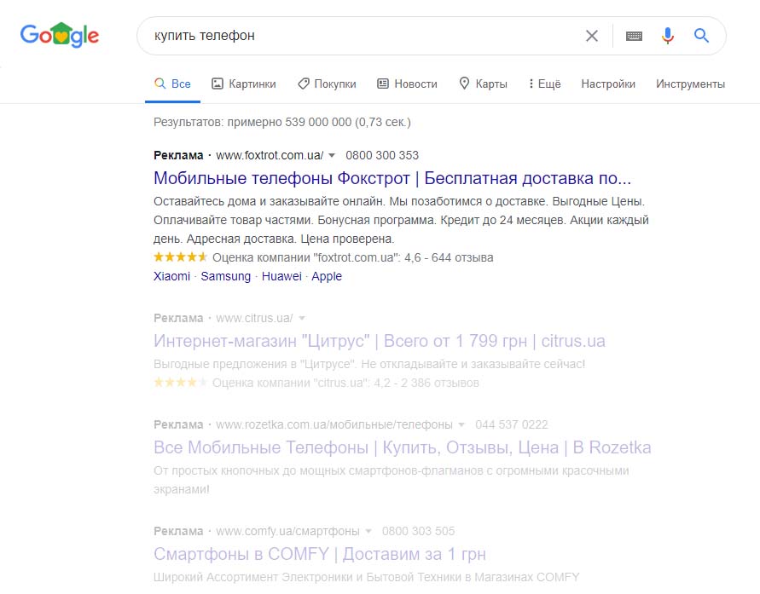Open the Мобильные телефоны Фокстрот ad link
760x594 pixels.
392,178
